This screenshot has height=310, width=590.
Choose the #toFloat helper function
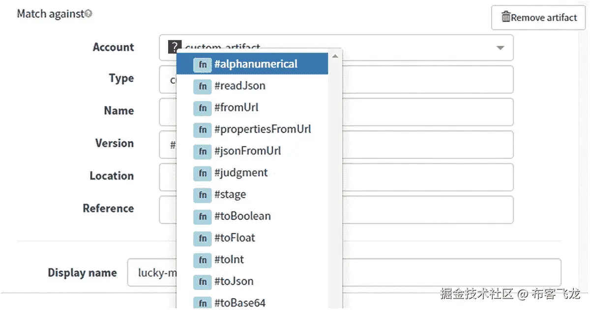click(235, 238)
